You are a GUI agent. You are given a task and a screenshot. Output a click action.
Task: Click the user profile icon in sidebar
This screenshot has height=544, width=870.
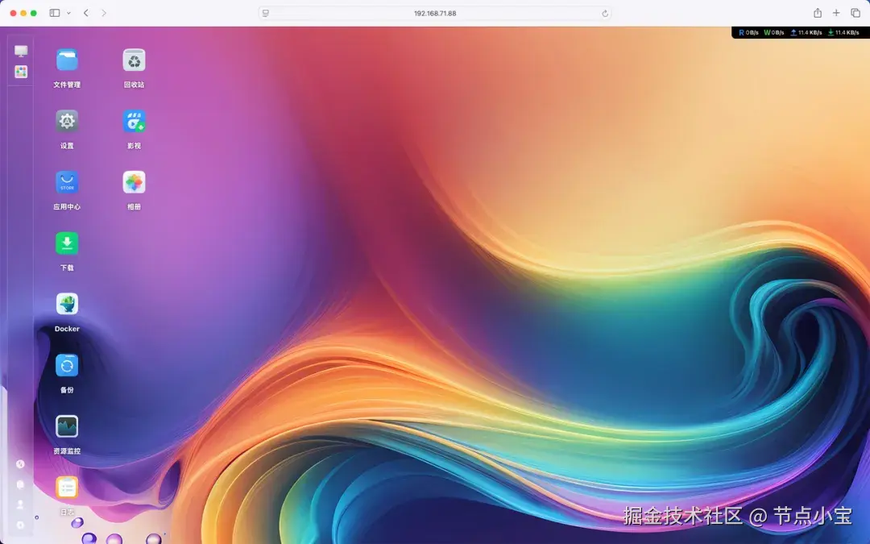tap(20, 505)
